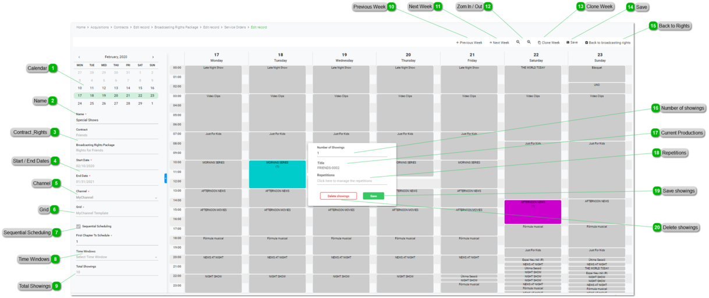Click the toolbar Save disk icon
The height and width of the screenshot is (298, 709).
click(568, 42)
